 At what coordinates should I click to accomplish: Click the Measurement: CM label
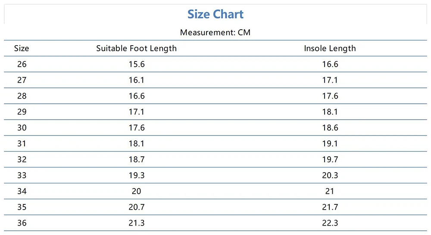pos(215,33)
